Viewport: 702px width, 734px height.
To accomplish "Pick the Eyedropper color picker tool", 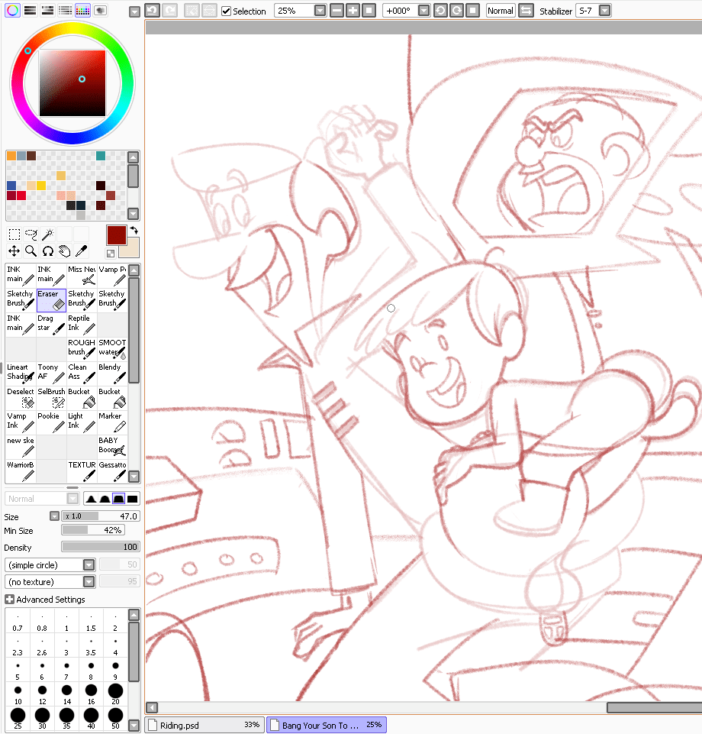I will click(82, 251).
